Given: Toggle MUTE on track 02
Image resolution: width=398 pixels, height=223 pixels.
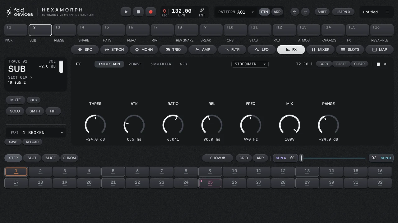Looking at the screenshot, I should [x=15, y=100].
